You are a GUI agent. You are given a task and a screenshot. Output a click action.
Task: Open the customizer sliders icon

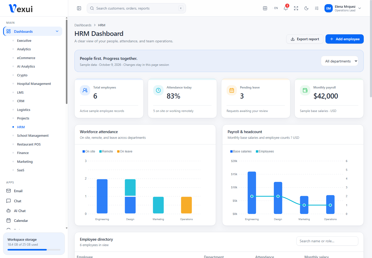pyautogui.click(x=317, y=8)
